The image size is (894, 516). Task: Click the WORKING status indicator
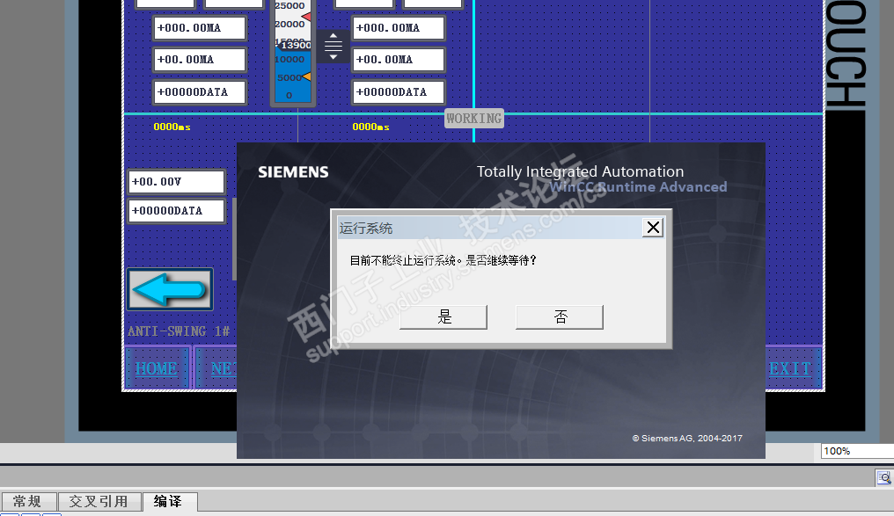[x=473, y=119]
